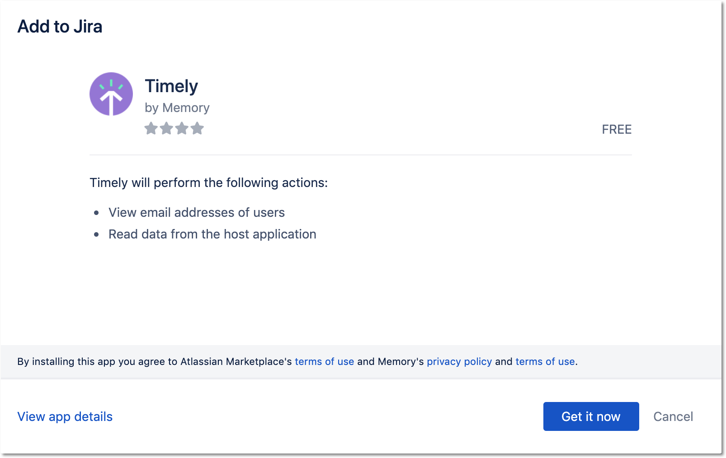The height and width of the screenshot is (458, 726).
Task: Click the fourth rating star
Action: 197,129
